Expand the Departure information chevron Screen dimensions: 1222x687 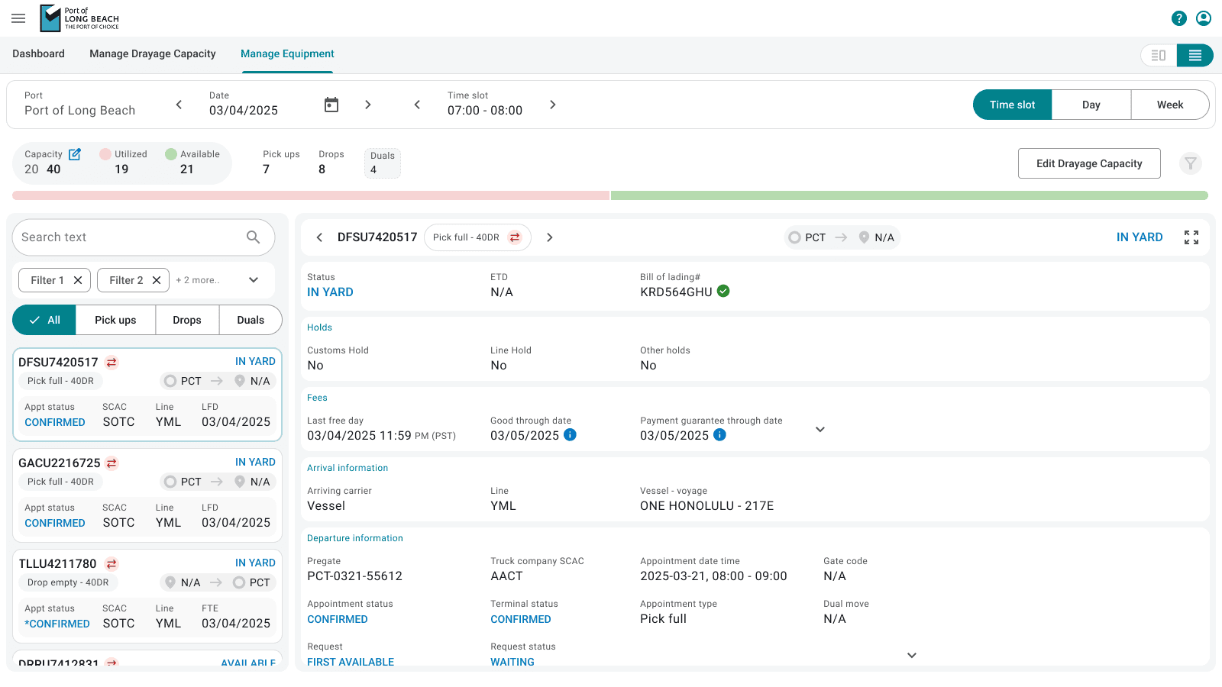912,655
